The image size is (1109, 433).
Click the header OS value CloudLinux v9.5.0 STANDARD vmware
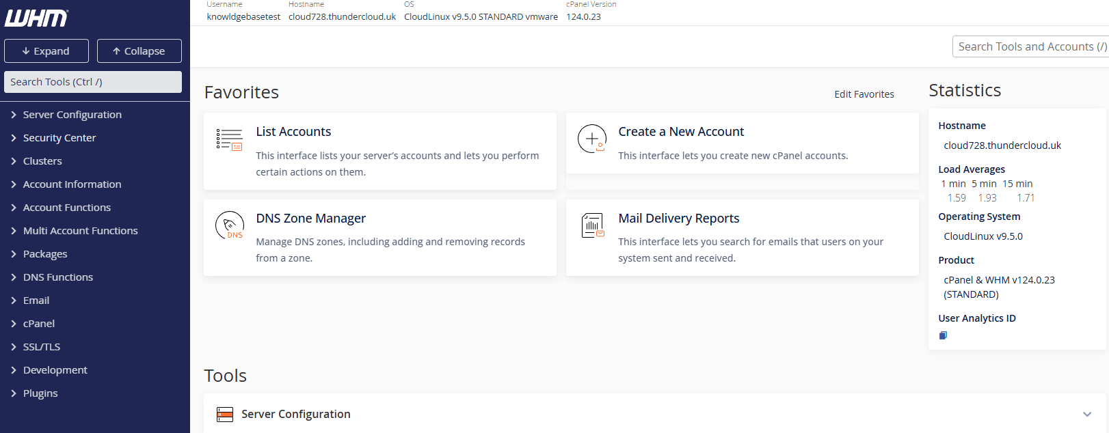click(481, 17)
